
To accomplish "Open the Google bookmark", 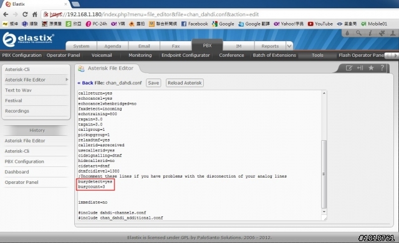I will tap(223, 24).
